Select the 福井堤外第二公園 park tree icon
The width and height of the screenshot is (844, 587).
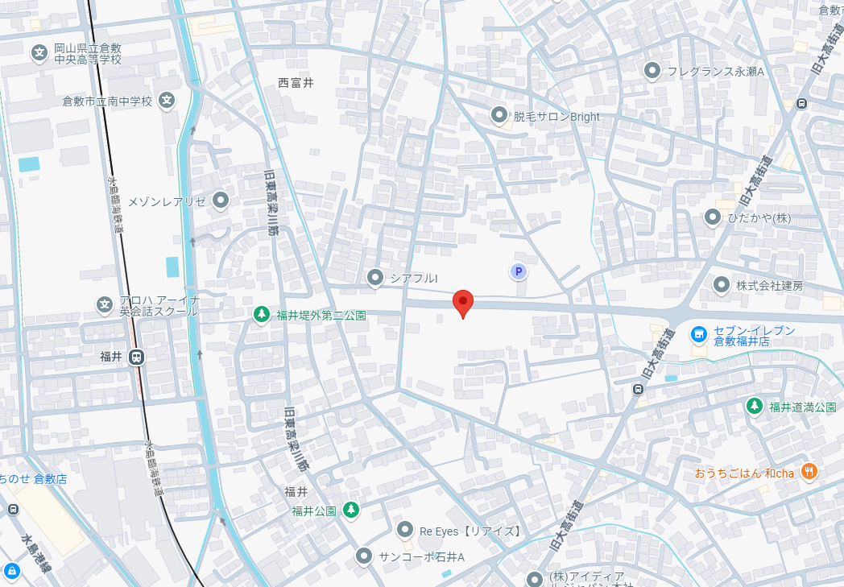pos(262,314)
